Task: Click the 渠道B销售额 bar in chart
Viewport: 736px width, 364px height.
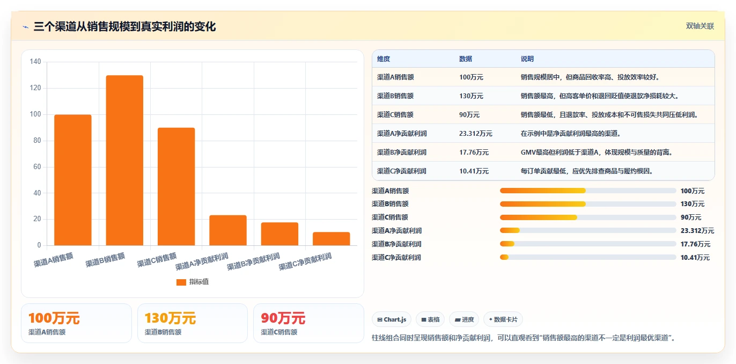Action: [x=124, y=161]
